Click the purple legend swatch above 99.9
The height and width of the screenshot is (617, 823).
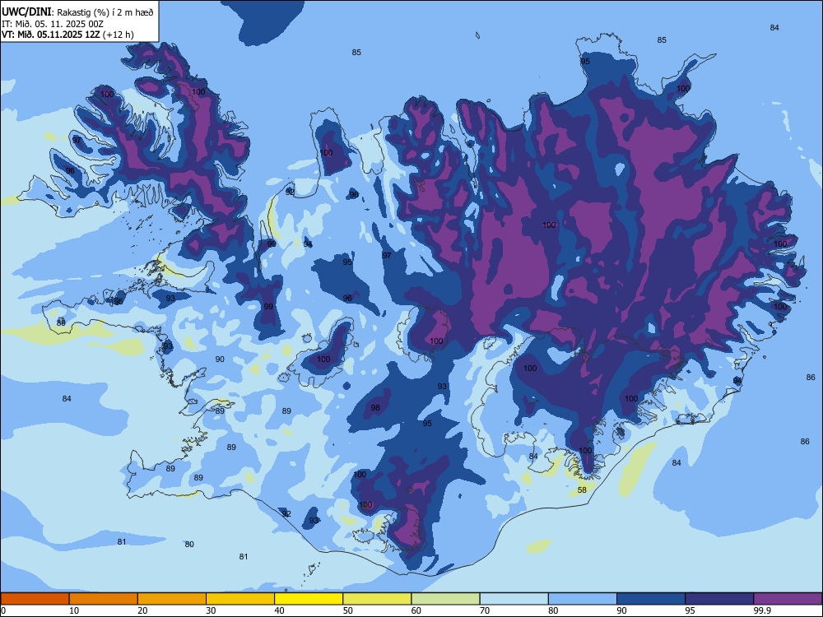click(x=788, y=599)
